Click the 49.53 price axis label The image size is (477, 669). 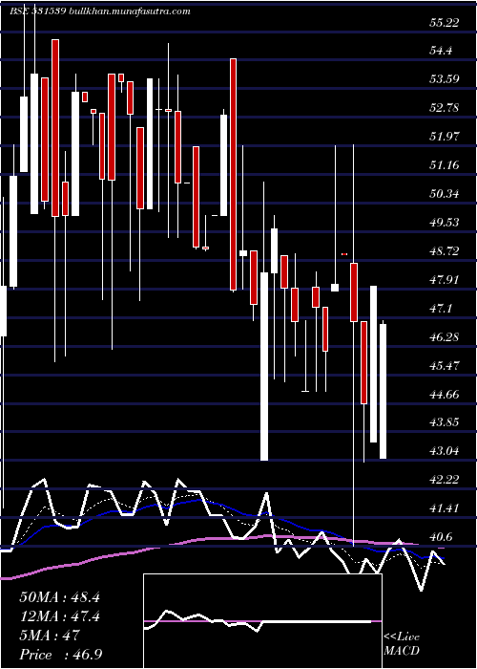point(444,223)
